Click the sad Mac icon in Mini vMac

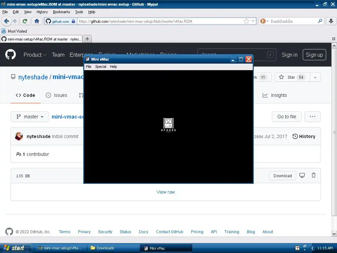[x=168, y=123]
